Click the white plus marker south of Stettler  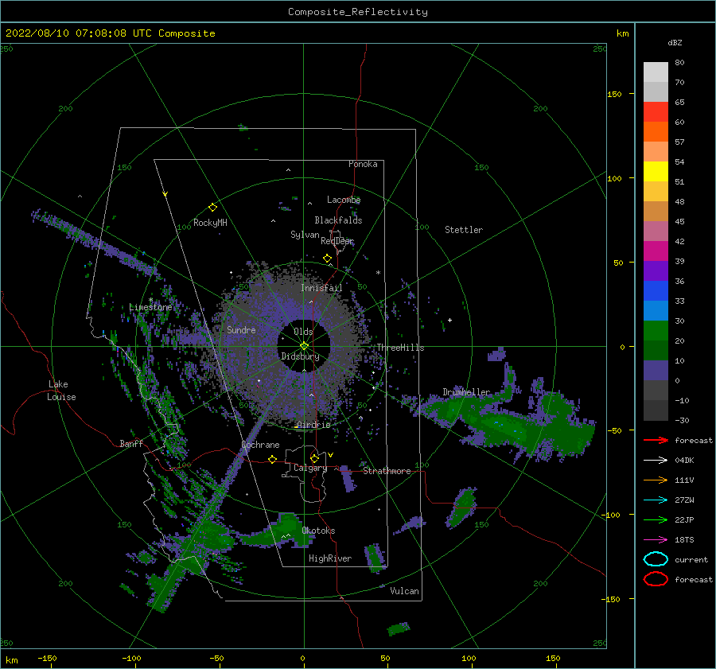[449, 320]
